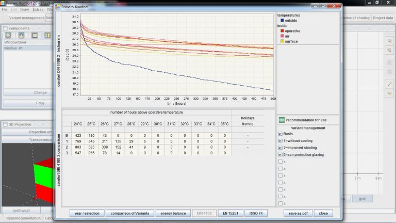Click the blue outside temperature swatch
This screenshot has height=223, width=396.
[x=282, y=21]
